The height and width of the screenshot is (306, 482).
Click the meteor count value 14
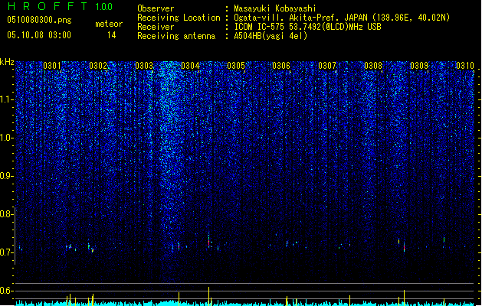pyautogui.click(x=112, y=35)
